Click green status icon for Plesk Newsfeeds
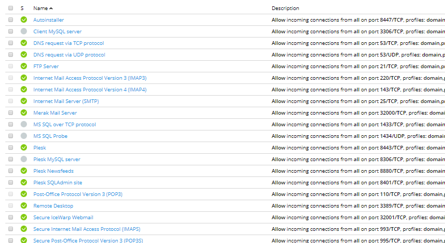This screenshot has width=445, height=243. (x=23, y=171)
